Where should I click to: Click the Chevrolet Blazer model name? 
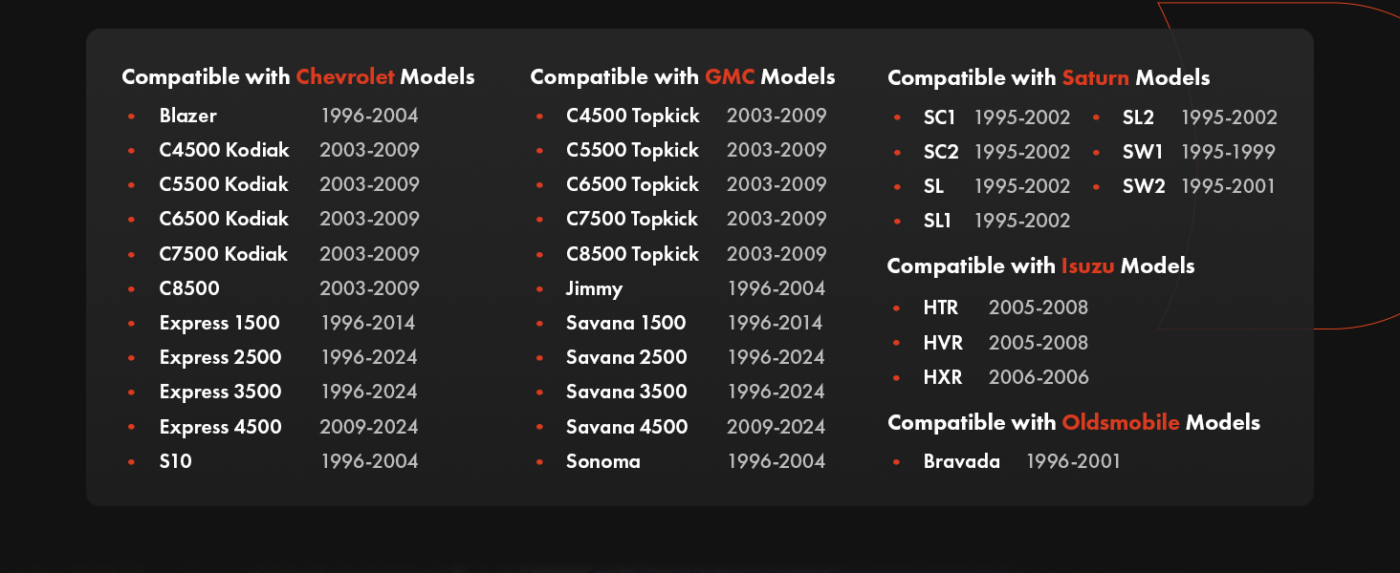(187, 116)
